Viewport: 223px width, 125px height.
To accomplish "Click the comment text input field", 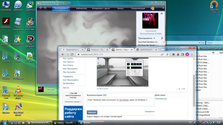I will (120, 102).
